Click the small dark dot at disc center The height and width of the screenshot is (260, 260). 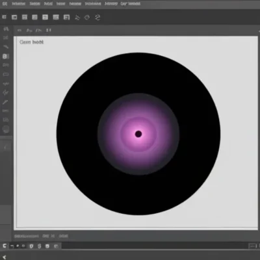tap(138, 134)
